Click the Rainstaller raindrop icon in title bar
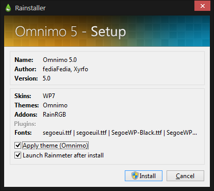 tap(8, 8)
